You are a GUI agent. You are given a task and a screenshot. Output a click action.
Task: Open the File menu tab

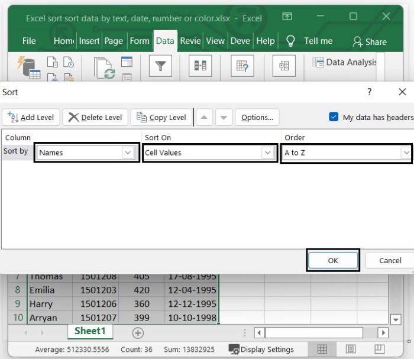click(29, 41)
